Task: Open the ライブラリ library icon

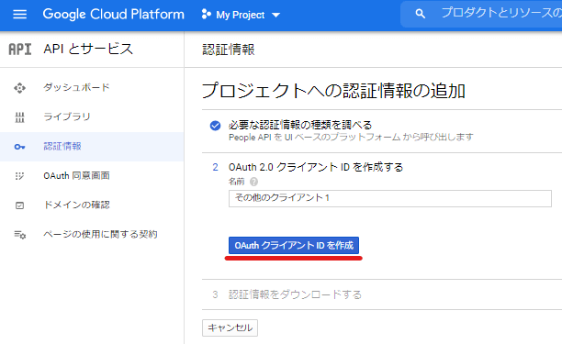Action: coord(19,117)
